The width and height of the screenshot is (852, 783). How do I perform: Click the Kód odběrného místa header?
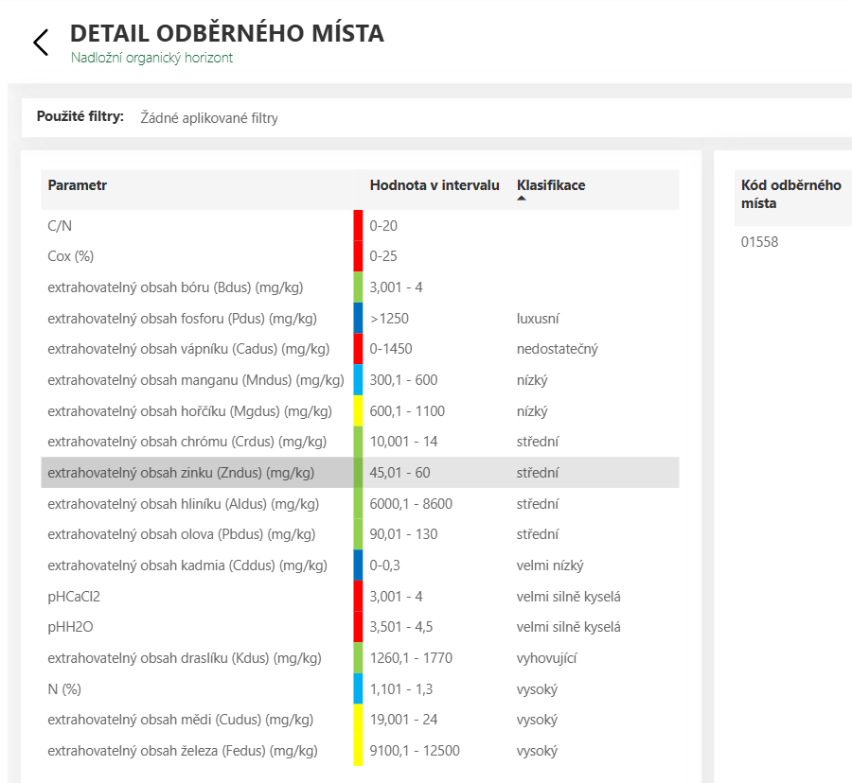790,194
